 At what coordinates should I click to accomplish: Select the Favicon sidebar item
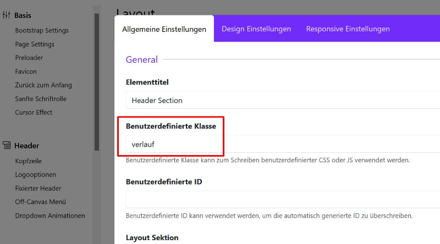click(26, 71)
